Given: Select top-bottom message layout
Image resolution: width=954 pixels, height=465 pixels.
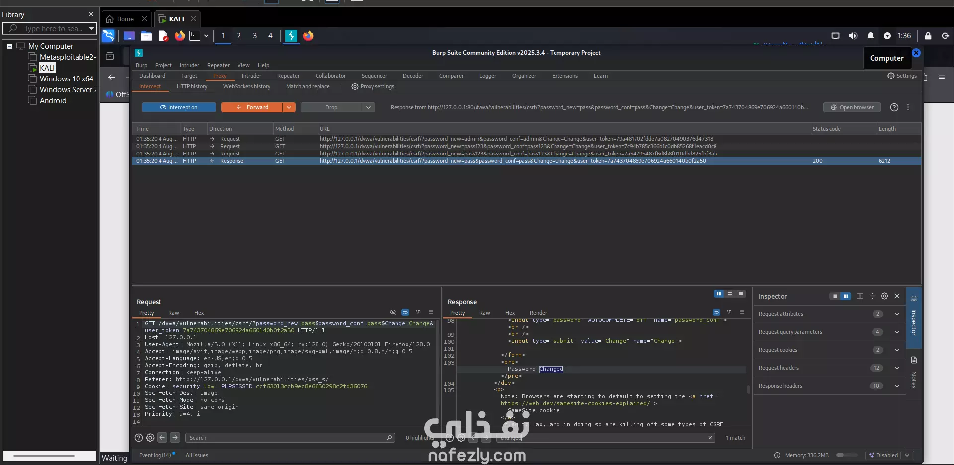Looking at the screenshot, I should tap(730, 294).
